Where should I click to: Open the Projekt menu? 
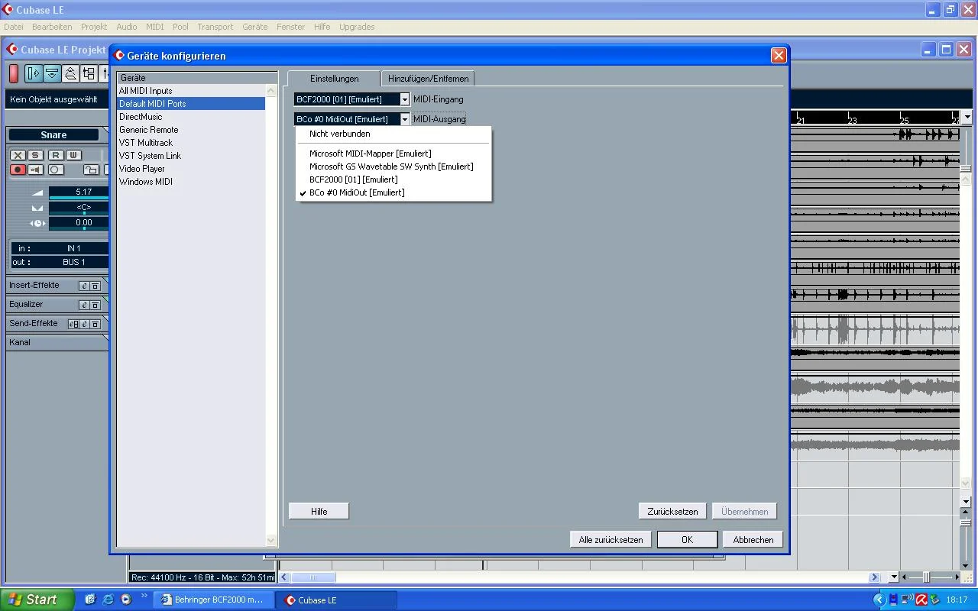coord(94,27)
